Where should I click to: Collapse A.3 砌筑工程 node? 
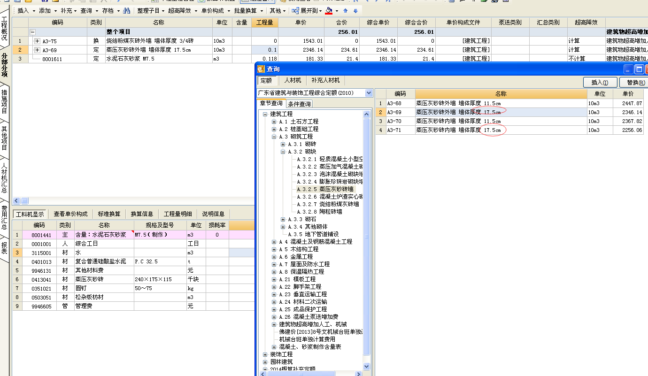(x=274, y=137)
